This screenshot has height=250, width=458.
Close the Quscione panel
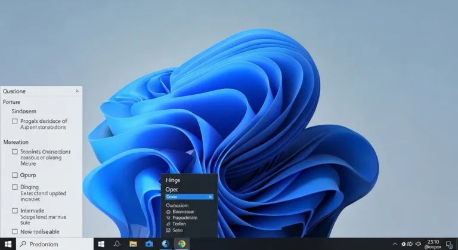(77, 91)
